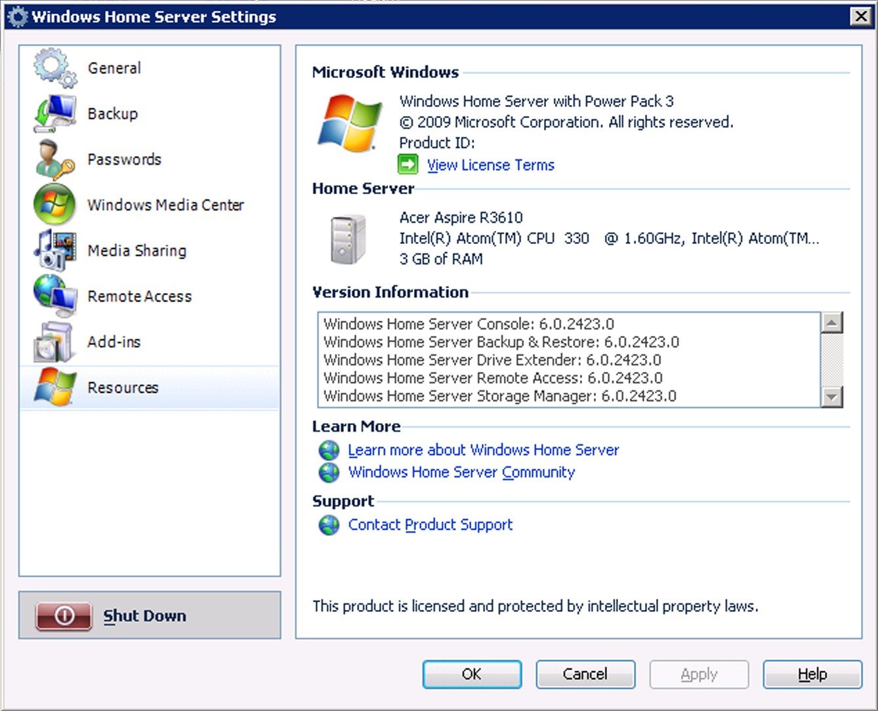Click the General gears icon

pos(55,68)
